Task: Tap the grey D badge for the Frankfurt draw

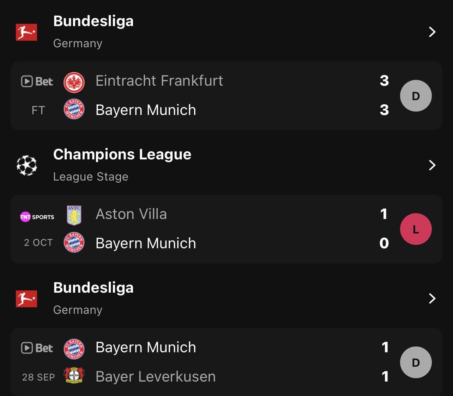Action: pyautogui.click(x=416, y=96)
